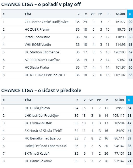133x168 pixels.
Task: Open VHK ROBE Vsetín team row
Action: pyautogui.click(x=67, y=45)
